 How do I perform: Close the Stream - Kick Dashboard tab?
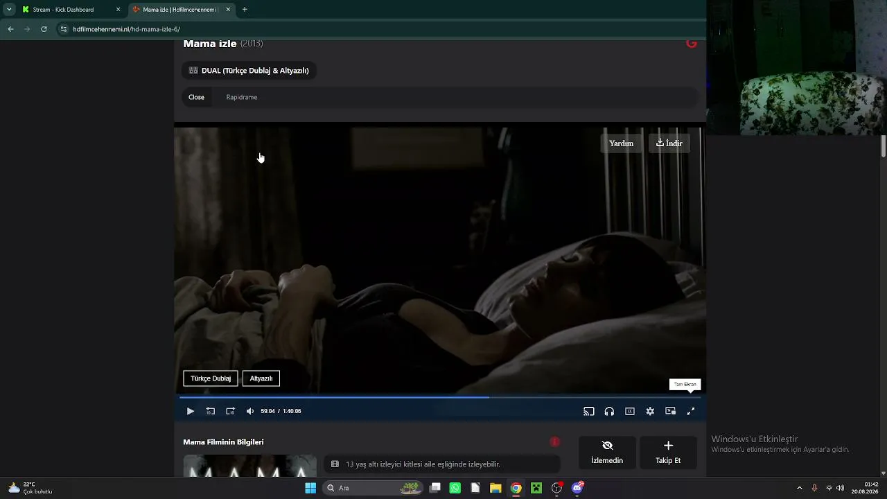(118, 10)
